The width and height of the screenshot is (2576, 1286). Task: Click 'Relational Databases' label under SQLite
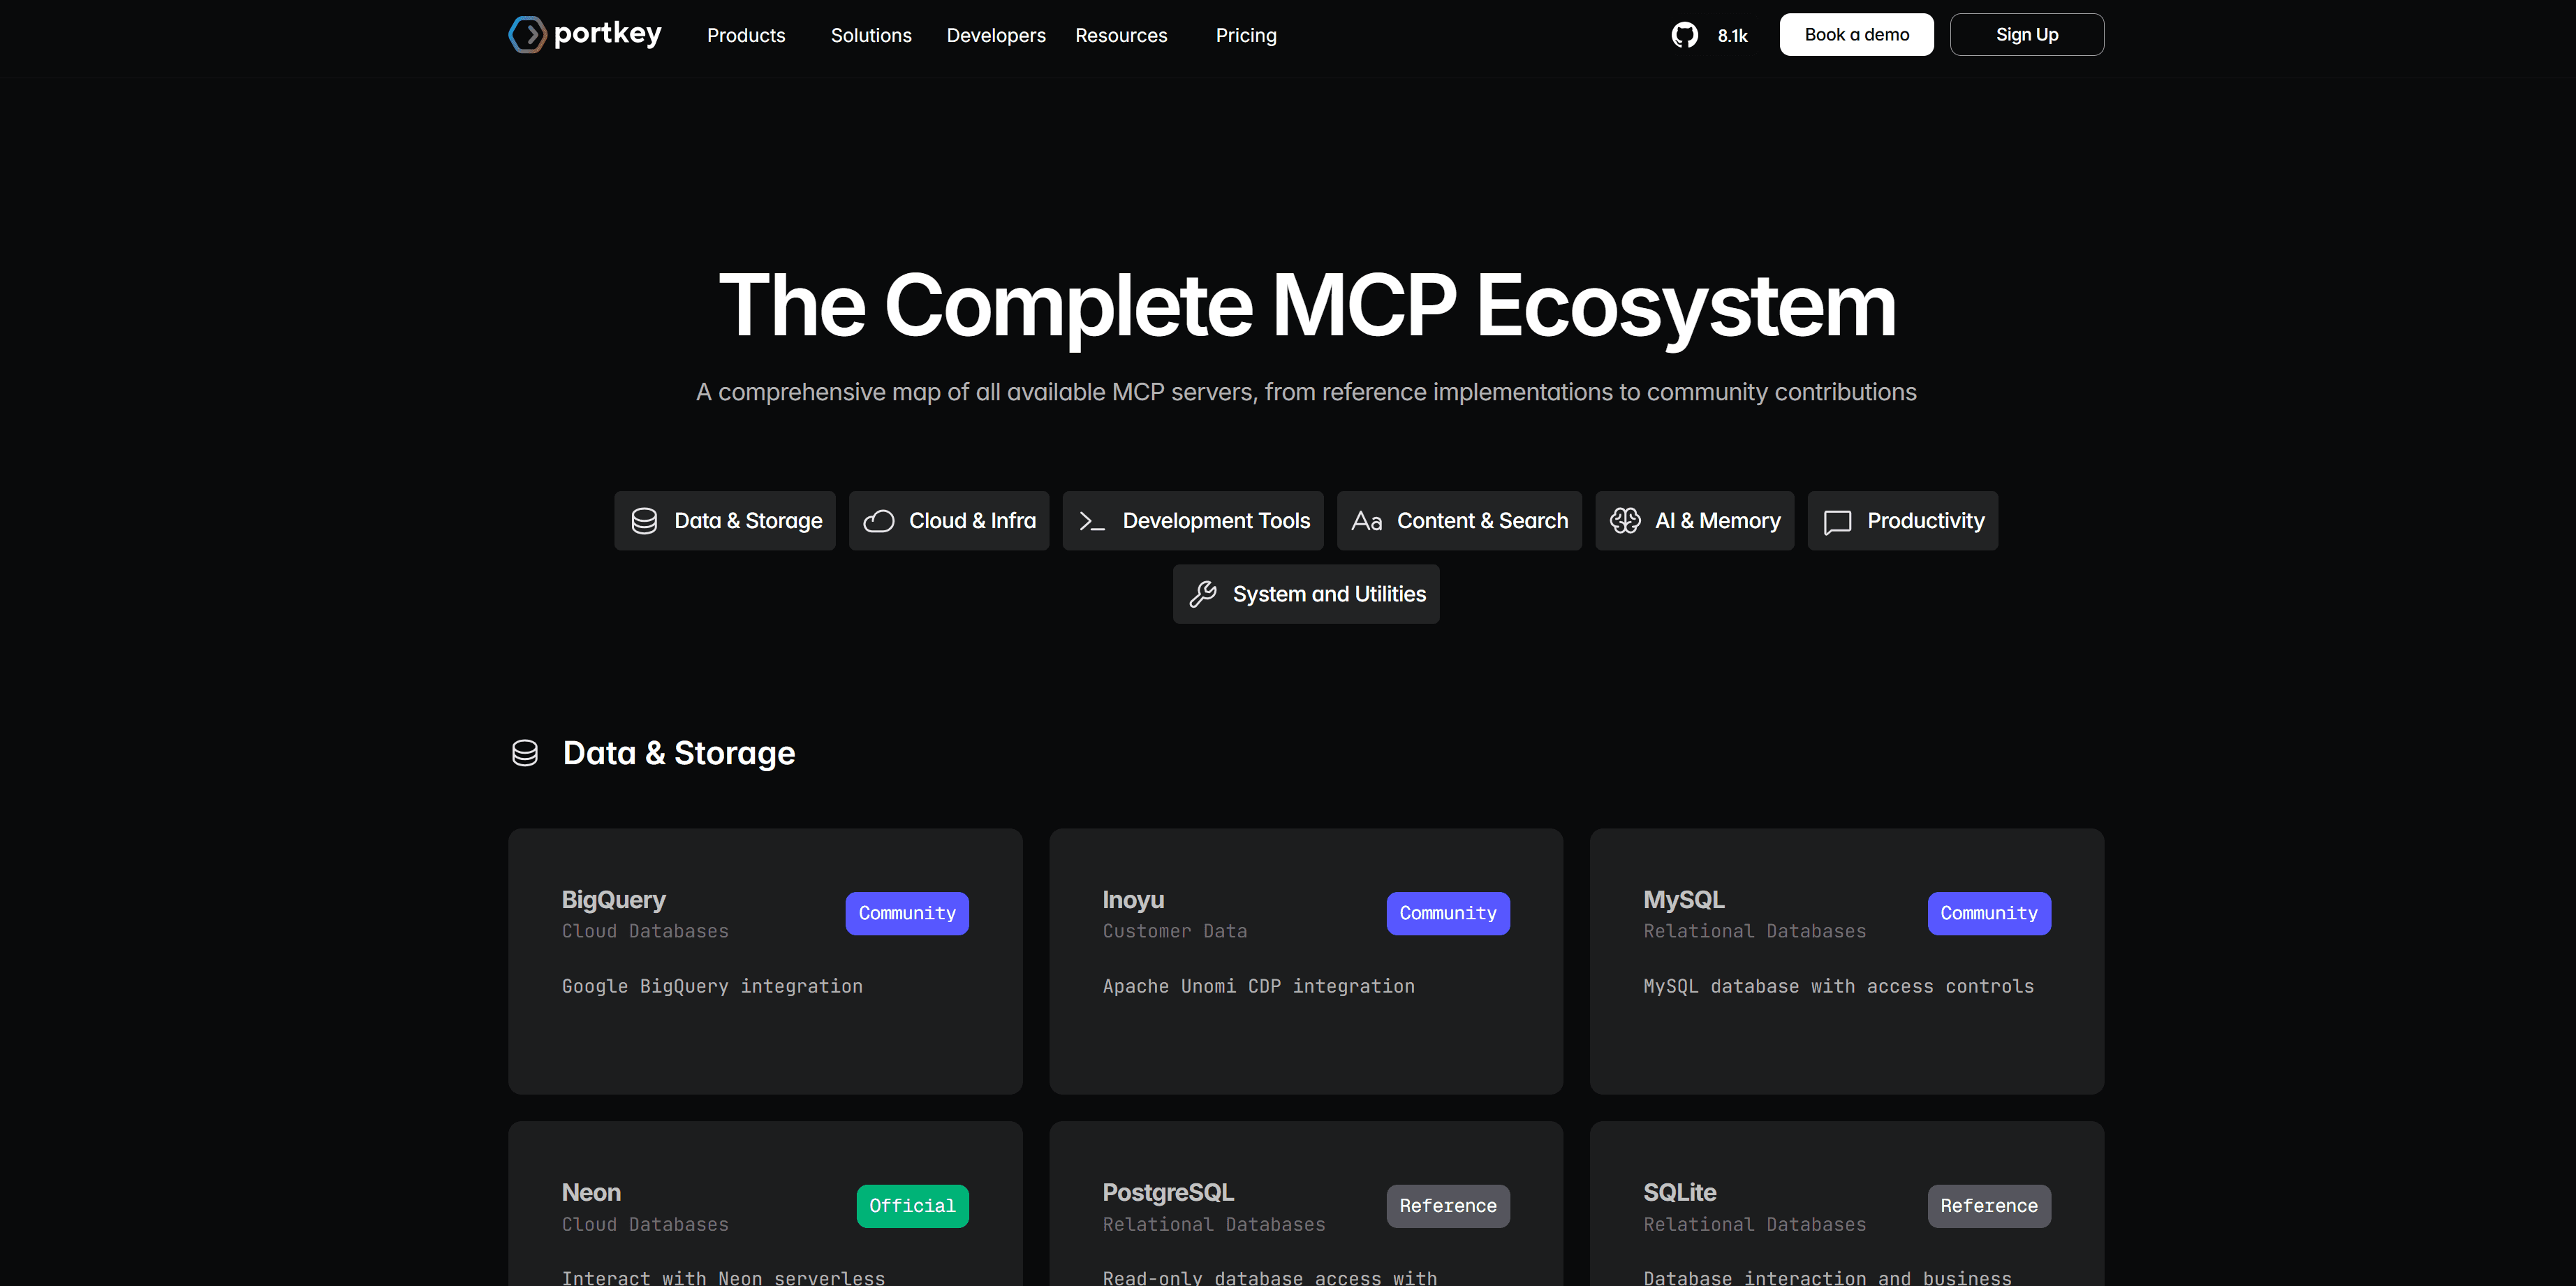[1754, 1224]
